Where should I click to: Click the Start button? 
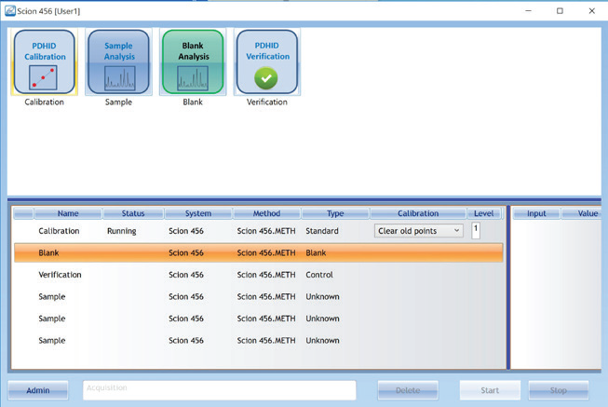coord(490,390)
